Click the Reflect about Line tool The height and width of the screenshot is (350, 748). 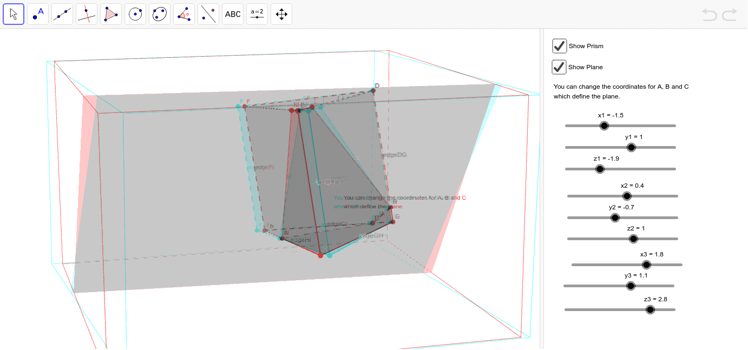click(208, 14)
